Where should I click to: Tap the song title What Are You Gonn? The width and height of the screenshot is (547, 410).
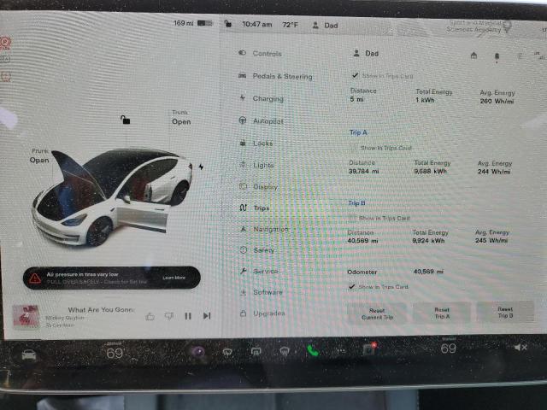pos(101,309)
